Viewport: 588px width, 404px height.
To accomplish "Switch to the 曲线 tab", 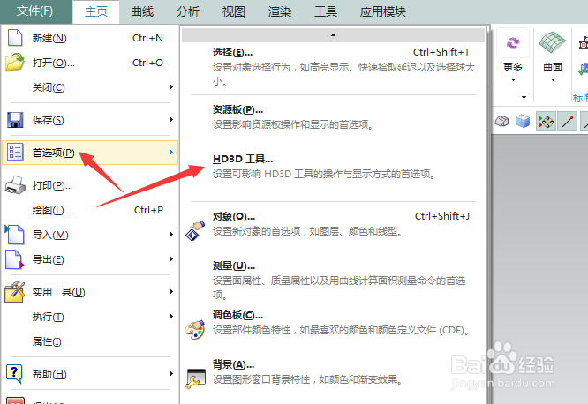I will pyautogui.click(x=142, y=11).
